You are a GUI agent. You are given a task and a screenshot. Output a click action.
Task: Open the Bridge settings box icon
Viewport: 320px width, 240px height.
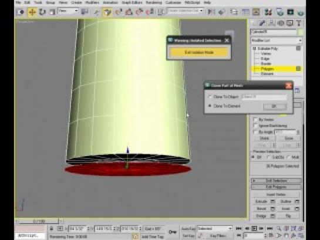pyautogui.click(x=272, y=216)
